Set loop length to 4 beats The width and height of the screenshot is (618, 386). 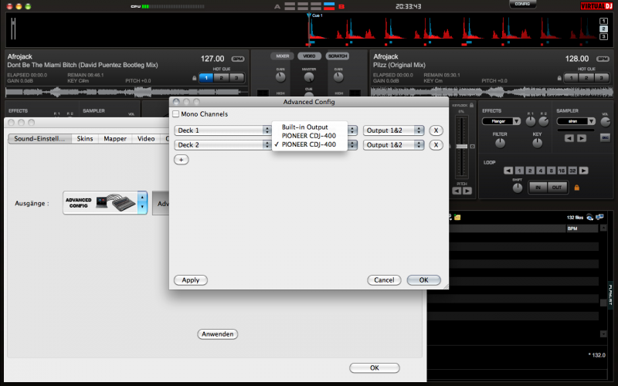[540, 171]
